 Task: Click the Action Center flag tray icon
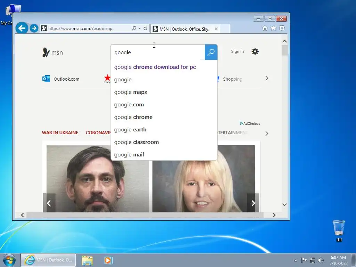(304, 260)
